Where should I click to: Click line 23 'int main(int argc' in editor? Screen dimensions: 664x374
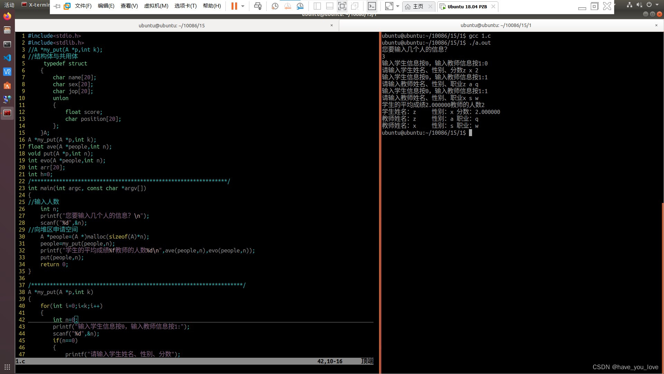(87, 188)
